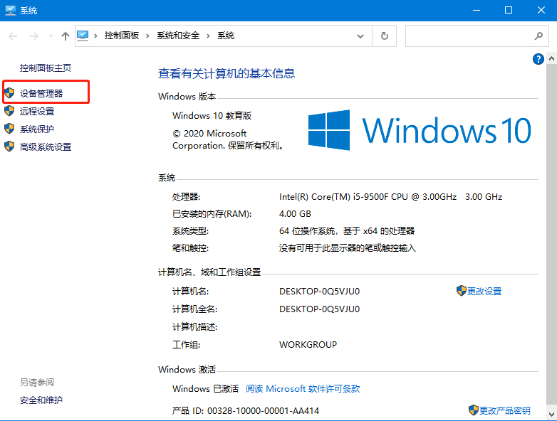Click heading 查看有关计算机的基本信息
The width and height of the screenshot is (557, 421).
[x=227, y=73]
